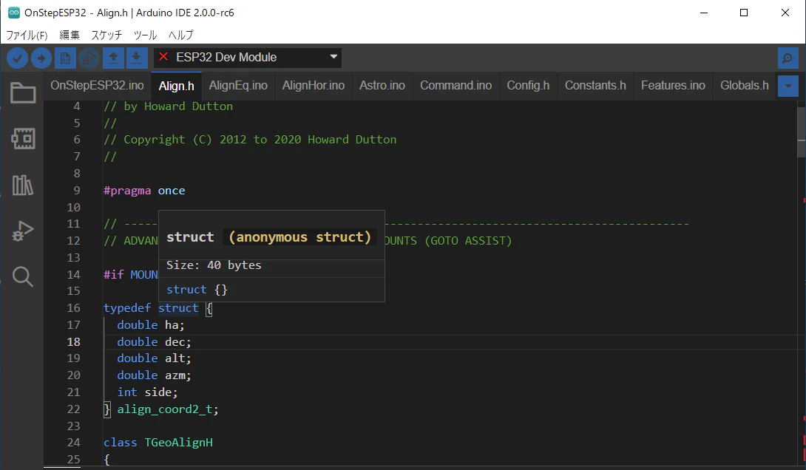
Task: Click the vertical scrollbar thumb in editor
Action: coord(802,132)
